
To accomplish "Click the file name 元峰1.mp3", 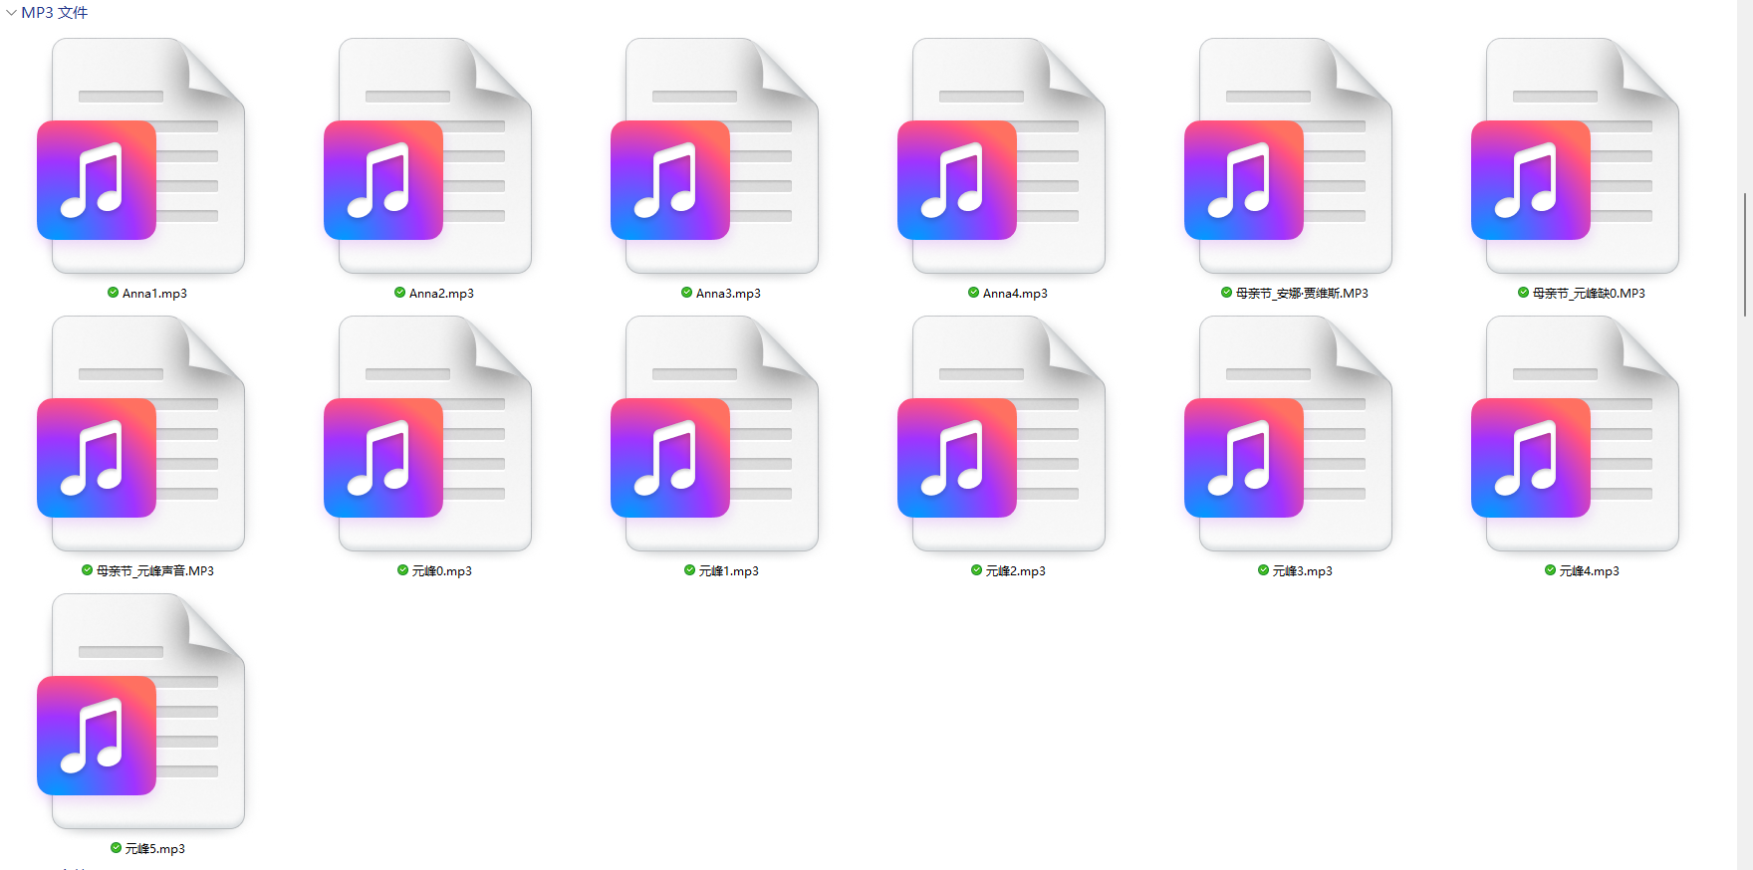I will coord(729,571).
